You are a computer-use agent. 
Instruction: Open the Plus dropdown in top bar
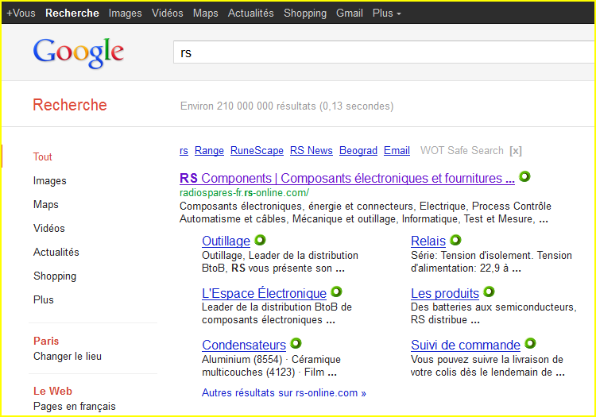tap(386, 14)
